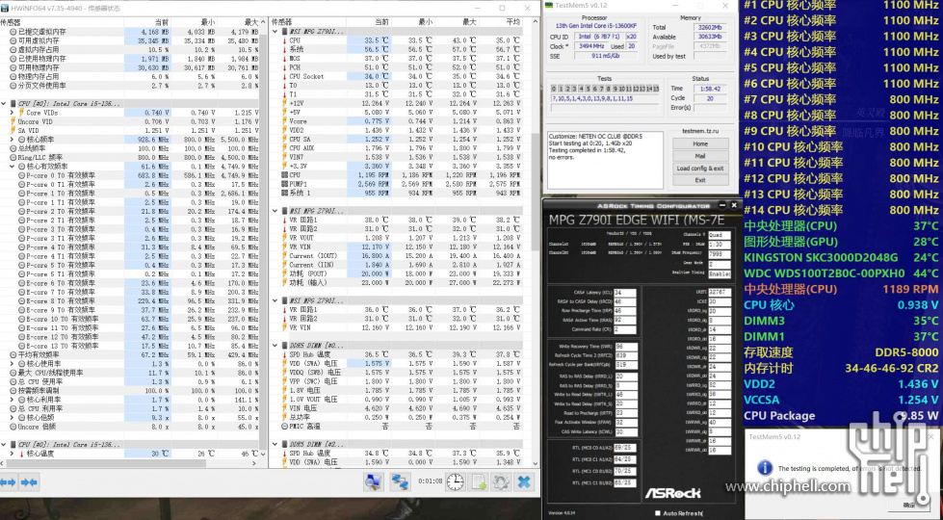Select E-core 8 T0 有效频率 row
The width and height of the screenshot is (943, 520).
(130, 301)
